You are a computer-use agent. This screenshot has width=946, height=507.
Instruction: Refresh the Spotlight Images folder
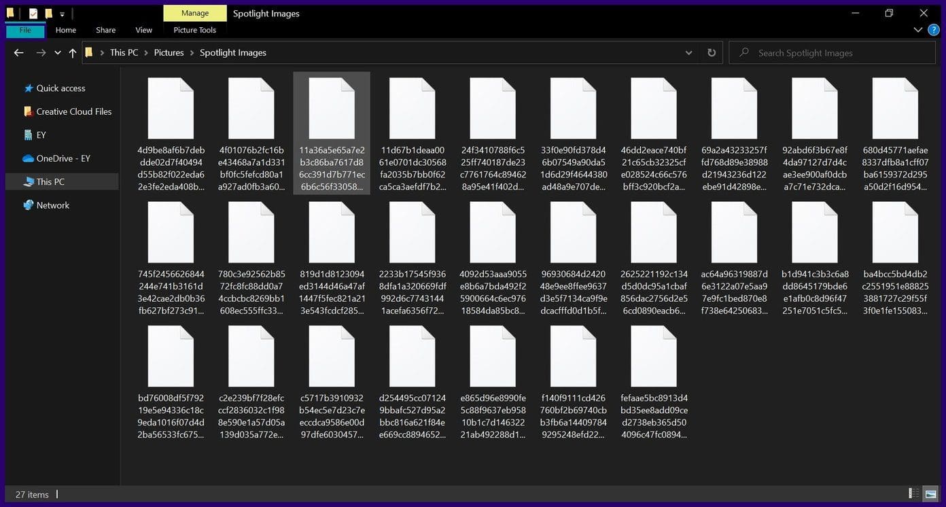712,52
